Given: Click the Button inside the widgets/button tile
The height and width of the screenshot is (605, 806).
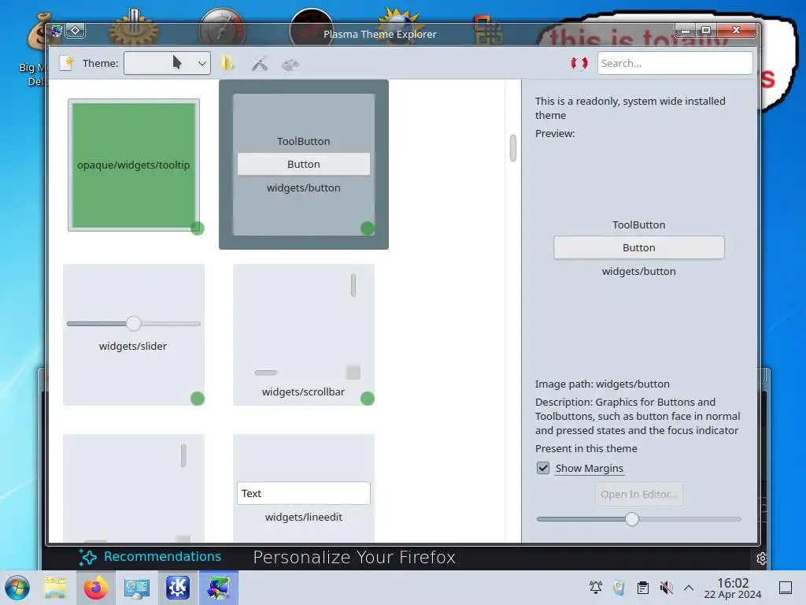Looking at the screenshot, I should tap(304, 164).
